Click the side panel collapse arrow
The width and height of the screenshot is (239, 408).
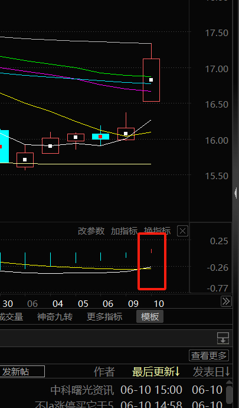pos(235,193)
